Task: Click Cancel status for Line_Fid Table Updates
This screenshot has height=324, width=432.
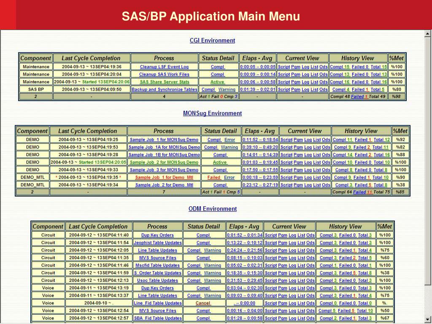Action: [x=203, y=303]
